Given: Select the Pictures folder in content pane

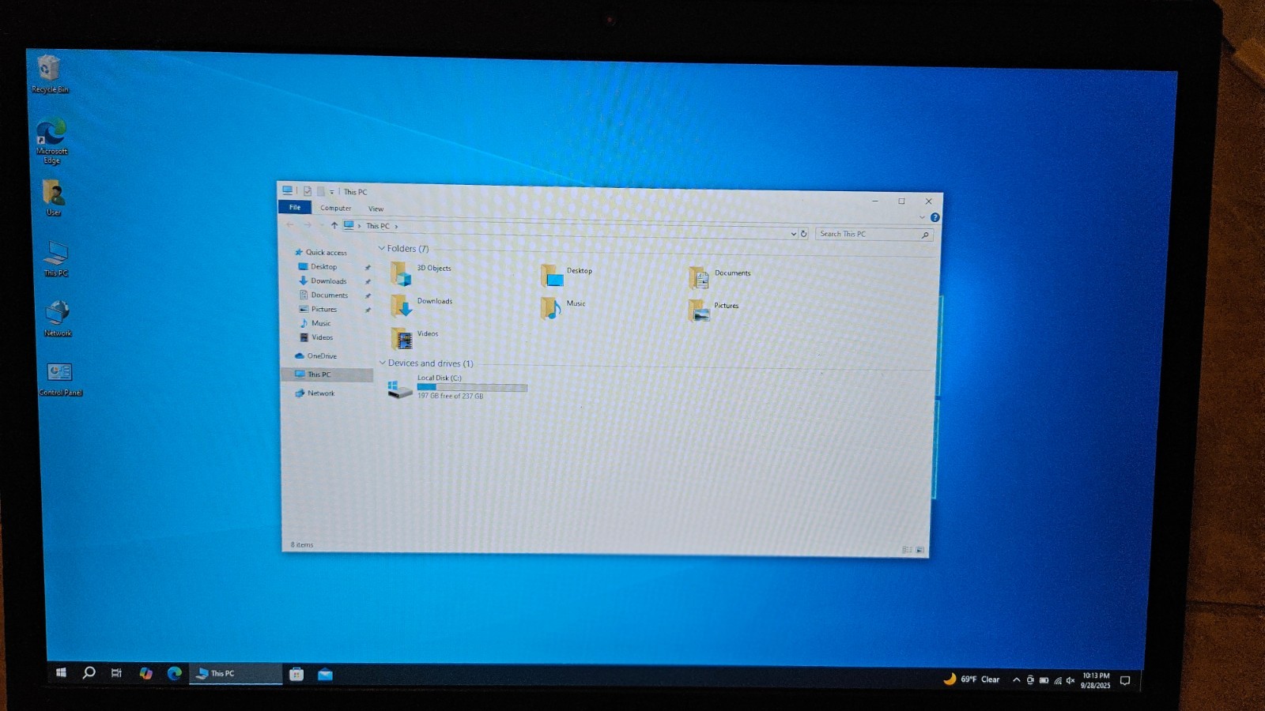Looking at the screenshot, I should point(713,310).
